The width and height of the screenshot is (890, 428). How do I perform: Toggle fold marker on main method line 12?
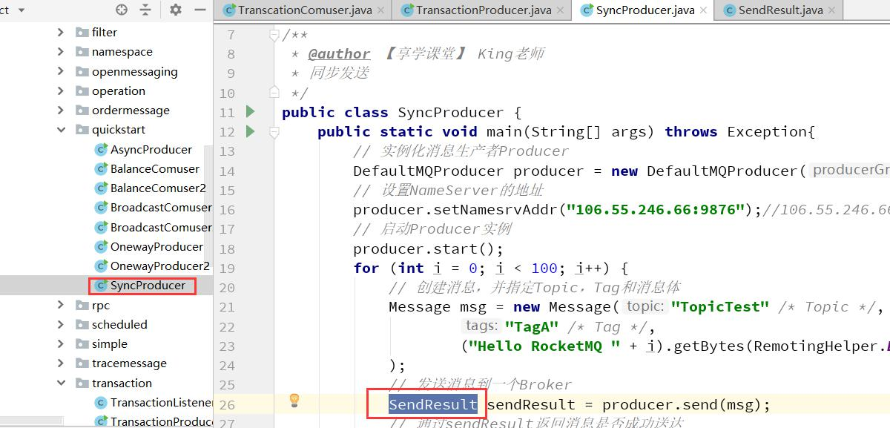click(x=274, y=132)
